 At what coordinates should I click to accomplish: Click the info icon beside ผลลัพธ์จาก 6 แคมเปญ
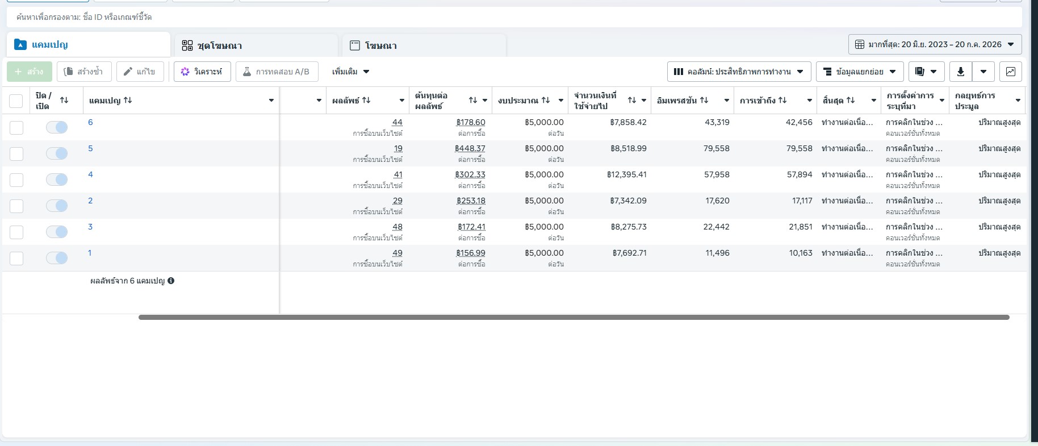[x=171, y=281]
